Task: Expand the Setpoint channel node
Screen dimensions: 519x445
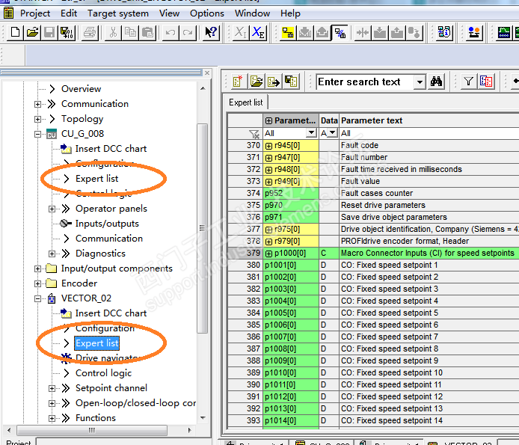Action: pyautogui.click(x=52, y=388)
